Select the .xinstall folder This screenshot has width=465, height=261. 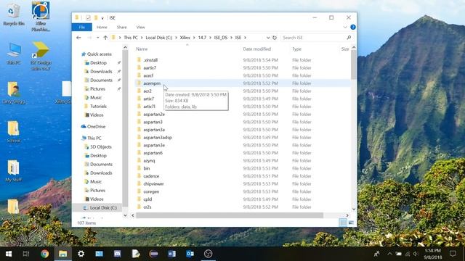point(150,59)
